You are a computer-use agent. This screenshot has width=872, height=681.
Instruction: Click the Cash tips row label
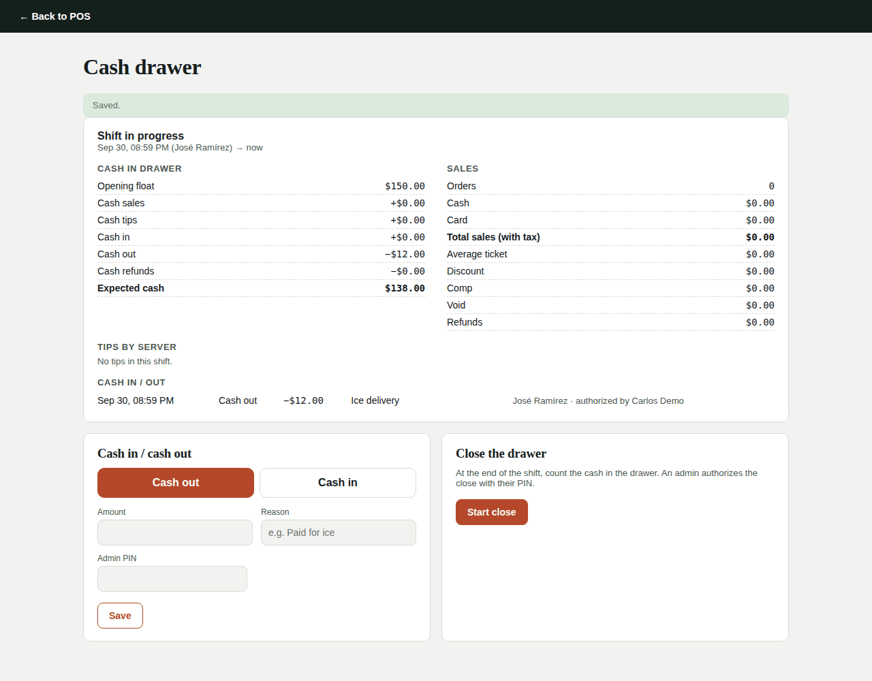pyautogui.click(x=117, y=220)
